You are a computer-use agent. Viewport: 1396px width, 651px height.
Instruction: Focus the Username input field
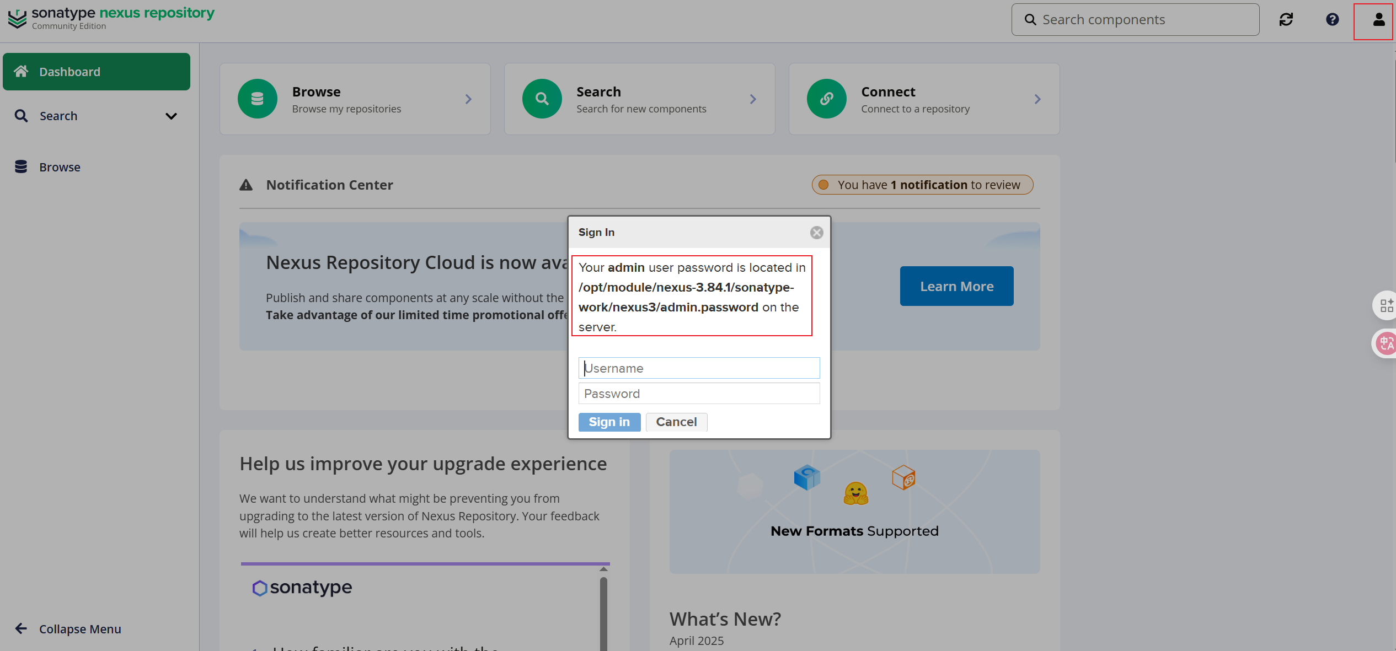699,368
